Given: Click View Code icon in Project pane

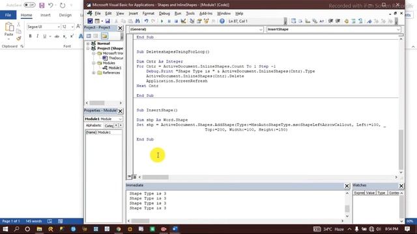Looking at the screenshot, I should [89, 36].
